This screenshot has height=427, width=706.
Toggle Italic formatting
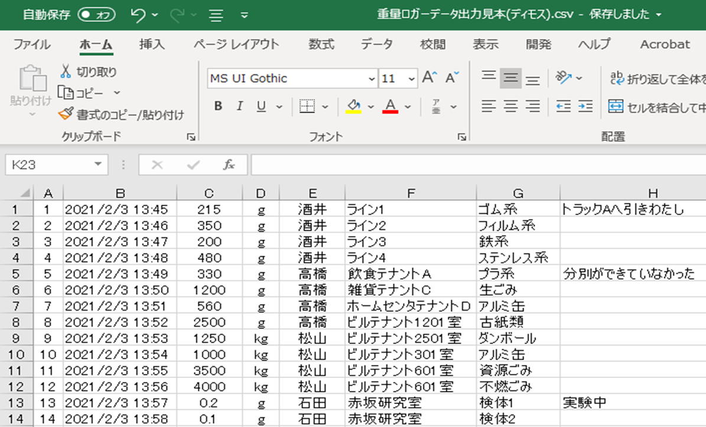(x=240, y=106)
